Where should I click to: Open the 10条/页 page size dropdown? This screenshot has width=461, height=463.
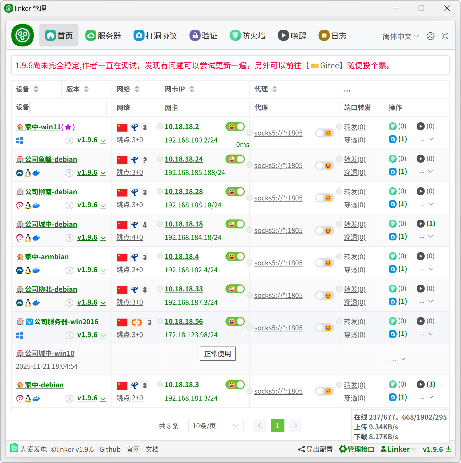(x=216, y=426)
